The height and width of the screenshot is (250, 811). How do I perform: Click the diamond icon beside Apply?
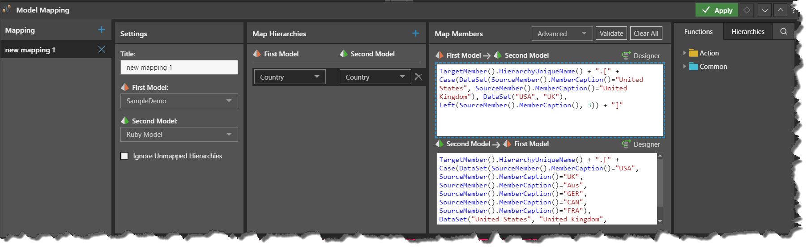coord(747,10)
